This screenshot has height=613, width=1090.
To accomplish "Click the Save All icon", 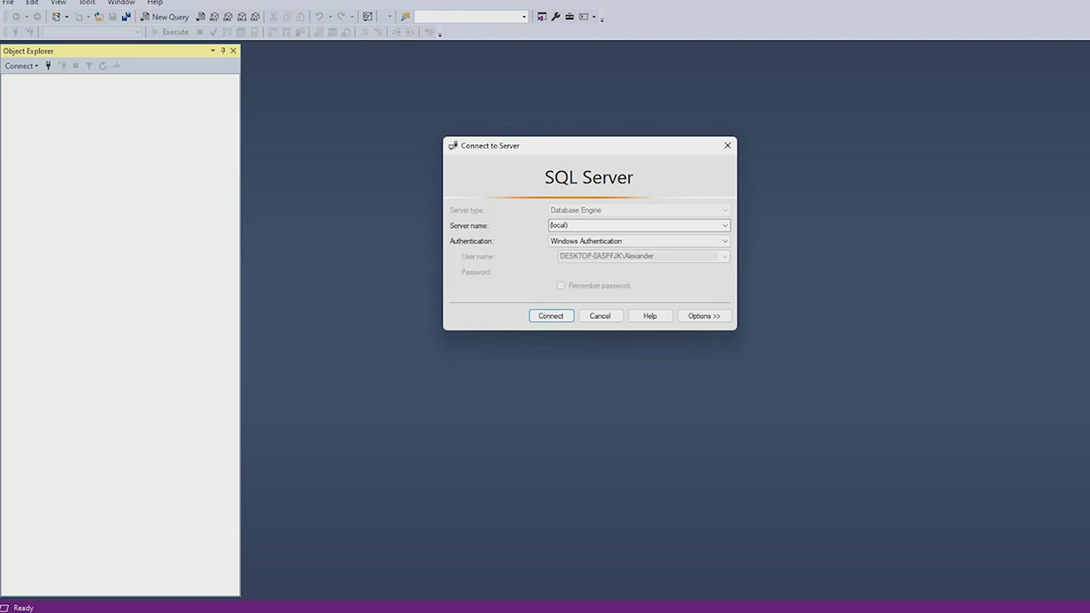I will (x=126, y=16).
